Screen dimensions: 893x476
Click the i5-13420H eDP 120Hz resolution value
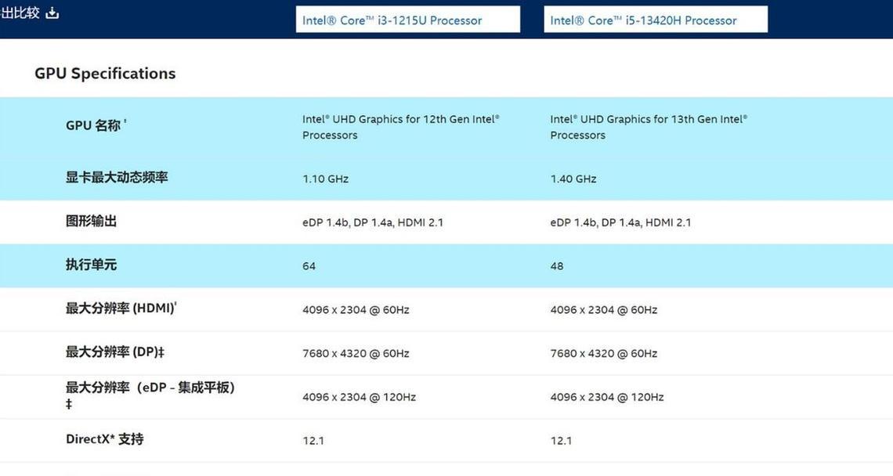[606, 397]
